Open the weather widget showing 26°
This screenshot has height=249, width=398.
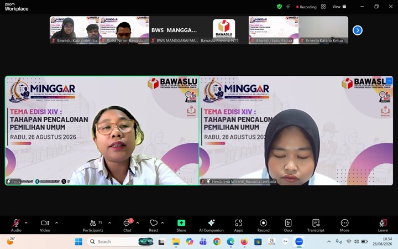tap(11, 241)
